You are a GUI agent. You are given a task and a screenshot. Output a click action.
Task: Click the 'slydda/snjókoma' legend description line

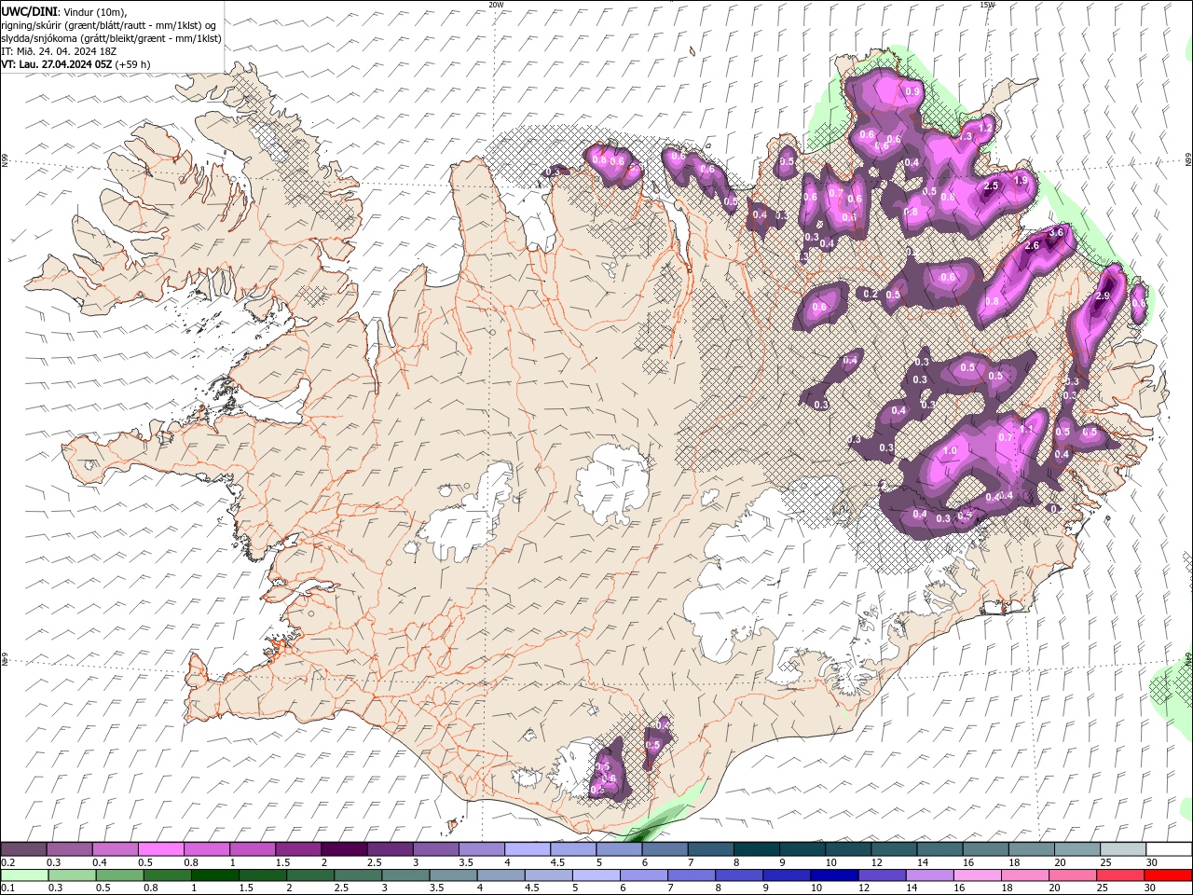pos(111,38)
